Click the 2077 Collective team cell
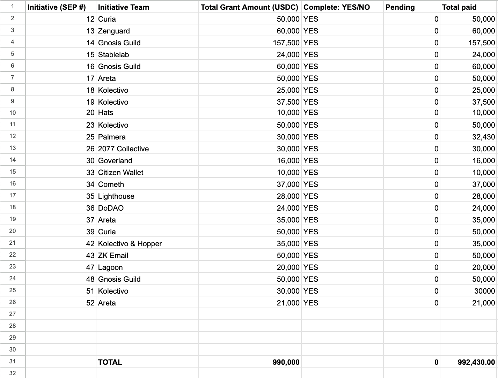The height and width of the screenshot is (378, 498). pyautogui.click(x=147, y=149)
